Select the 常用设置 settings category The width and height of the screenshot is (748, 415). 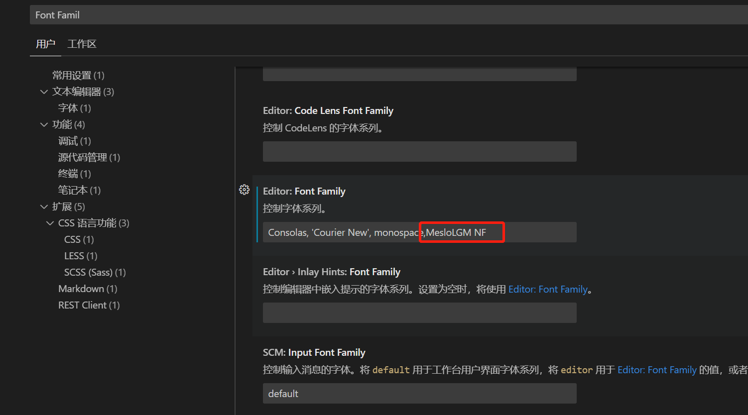pyautogui.click(x=78, y=75)
